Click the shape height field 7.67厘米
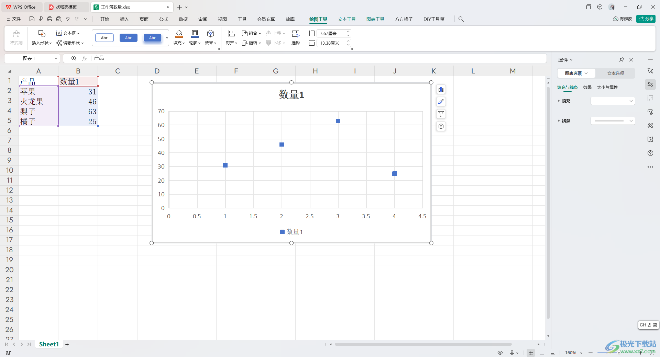The height and width of the screenshot is (357, 660). 331,33
